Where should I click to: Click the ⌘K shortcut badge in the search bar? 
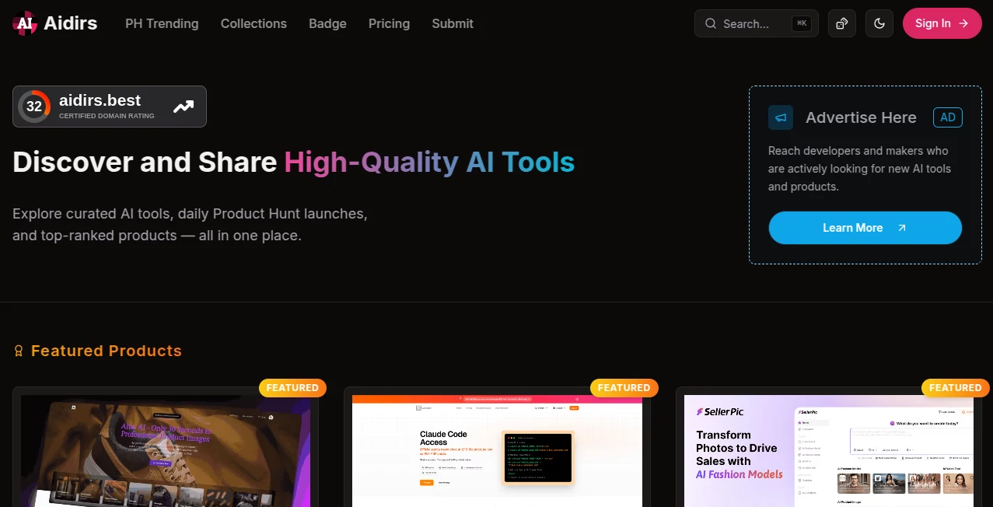tap(802, 23)
